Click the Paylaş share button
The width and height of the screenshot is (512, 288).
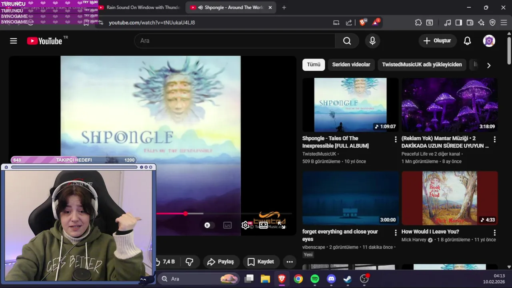click(x=221, y=262)
